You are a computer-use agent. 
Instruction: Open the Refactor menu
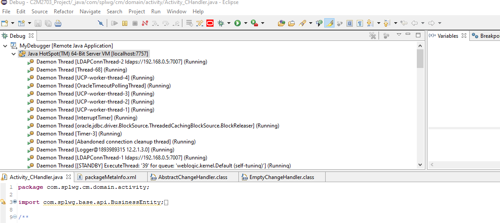(64, 12)
